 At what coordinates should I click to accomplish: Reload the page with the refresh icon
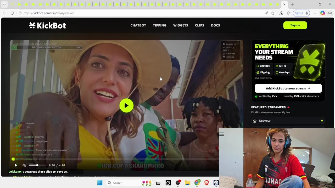(12, 13)
